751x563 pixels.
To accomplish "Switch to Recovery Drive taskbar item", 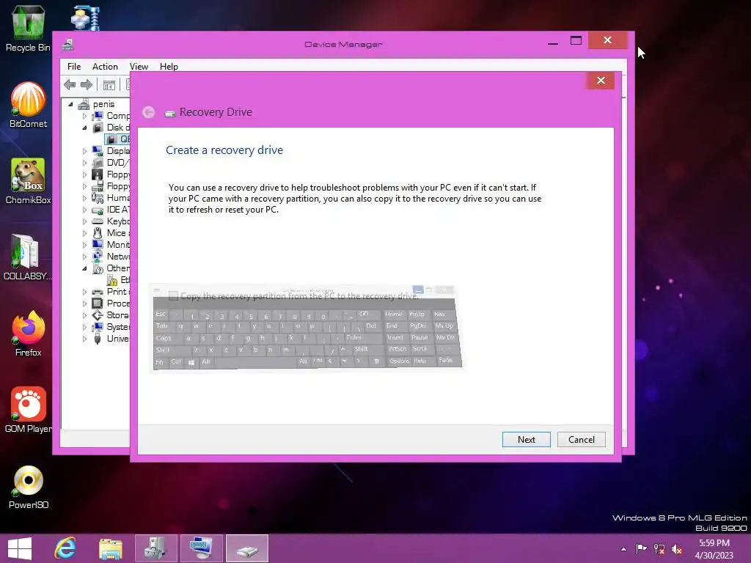I will tap(246, 548).
